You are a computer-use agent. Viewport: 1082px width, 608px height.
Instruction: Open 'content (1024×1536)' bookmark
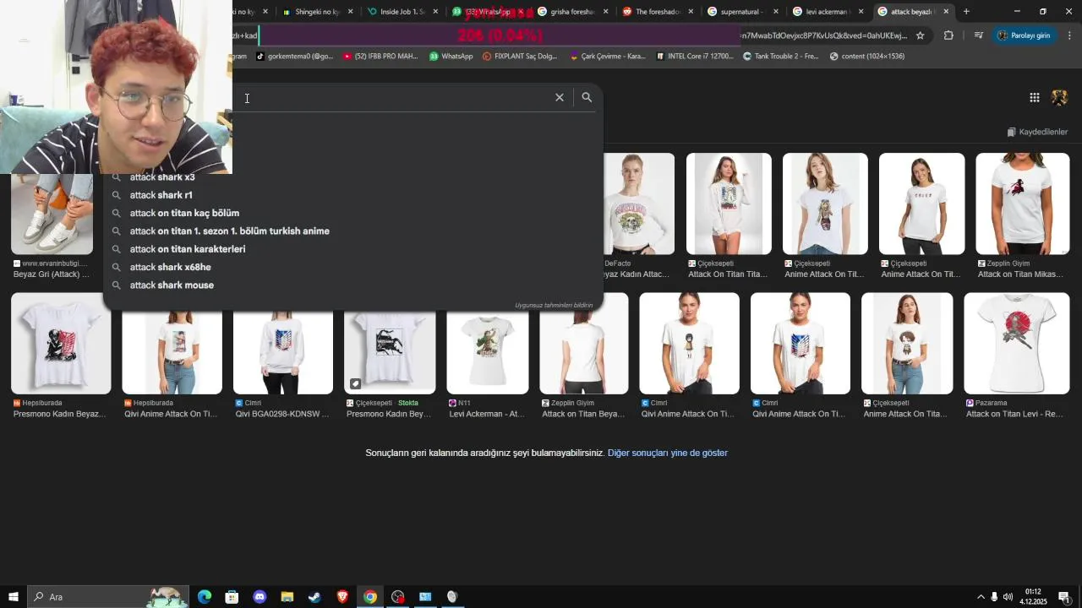click(x=867, y=57)
